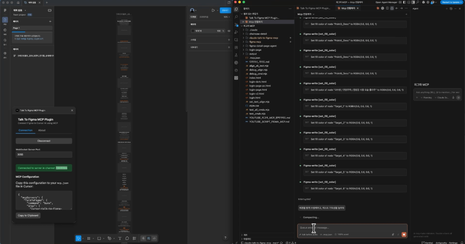Click Figma blue Share button
Screen dimensions: 465x244
(x=225, y=10)
